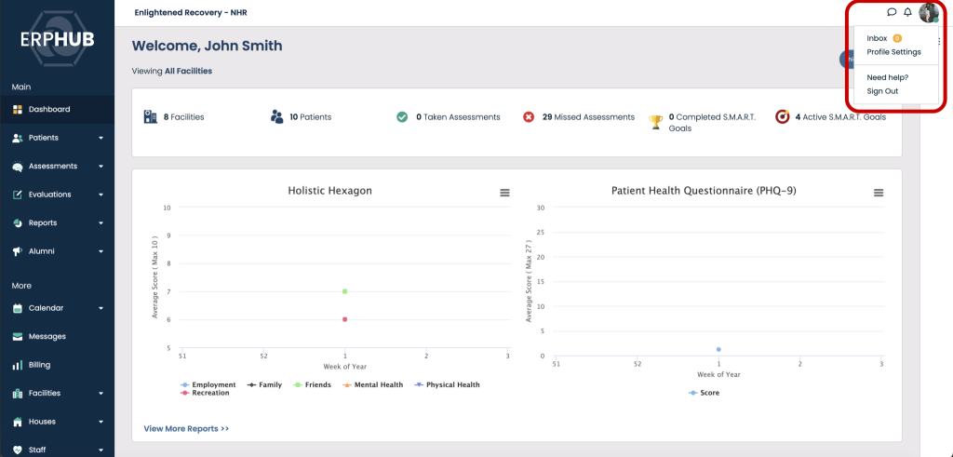This screenshot has height=457, width=953.
Task: Click the Alumni megaphone icon
Action: (x=18, y=251)
